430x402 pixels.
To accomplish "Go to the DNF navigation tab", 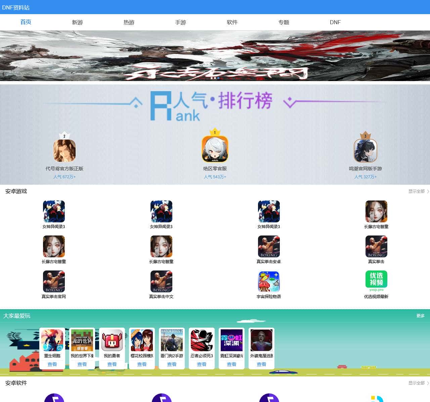I will (335, 23).
